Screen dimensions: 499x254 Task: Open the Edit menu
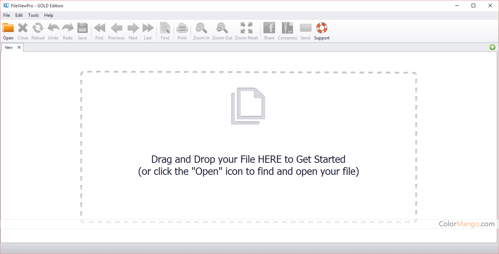pos(19,15)
